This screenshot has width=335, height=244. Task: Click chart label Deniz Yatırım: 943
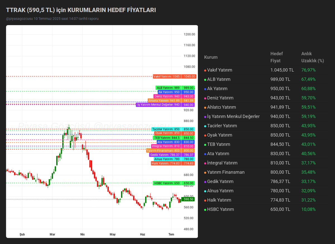(x=167, y=96)
